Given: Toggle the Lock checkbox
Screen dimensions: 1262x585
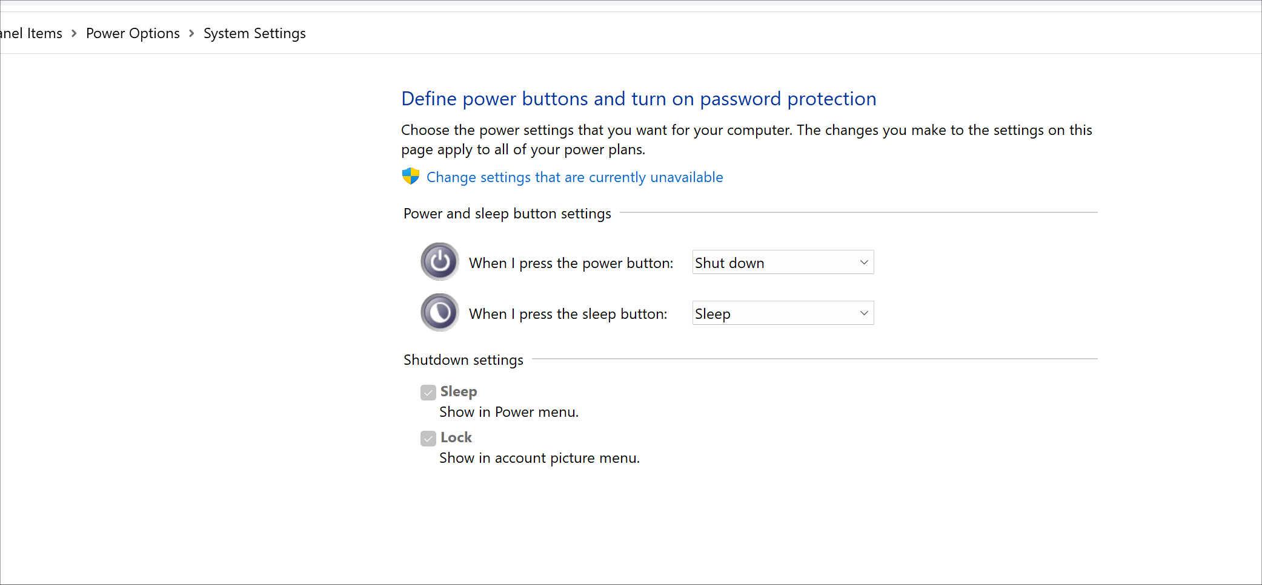Looking at the screenshot, I should (x=428, y=439).
